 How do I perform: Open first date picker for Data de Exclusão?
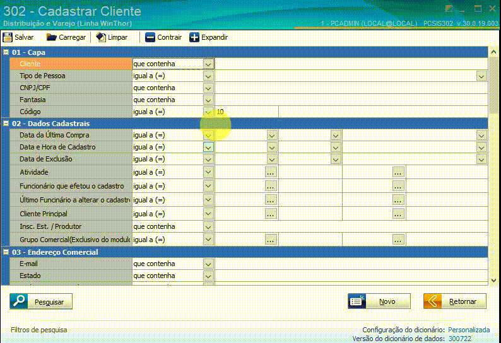click(x=272, y=159)
